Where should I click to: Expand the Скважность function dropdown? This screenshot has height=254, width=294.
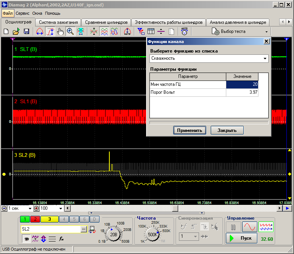[x=265, y=59]
